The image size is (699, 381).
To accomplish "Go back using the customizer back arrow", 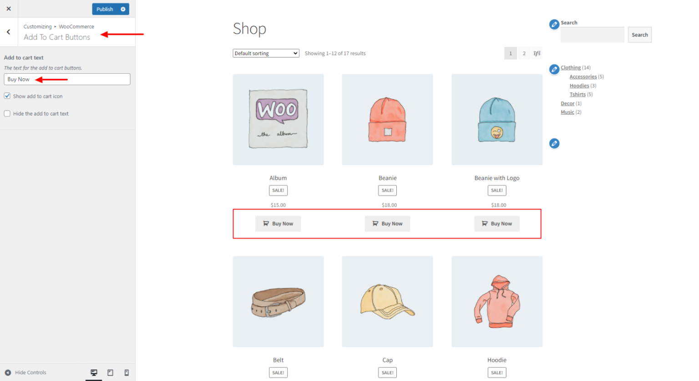I will click(8, 32).
